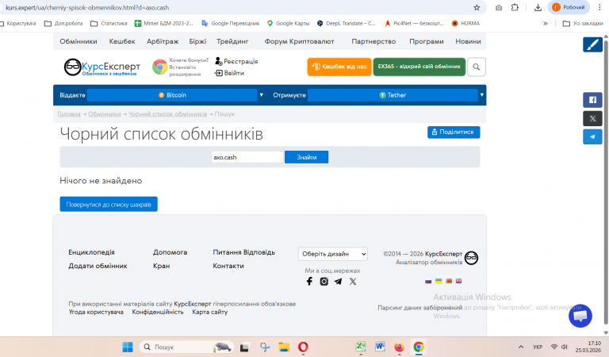609x357 pixels.
Task: Click the Chrome extension install icon
Action: 159,67
